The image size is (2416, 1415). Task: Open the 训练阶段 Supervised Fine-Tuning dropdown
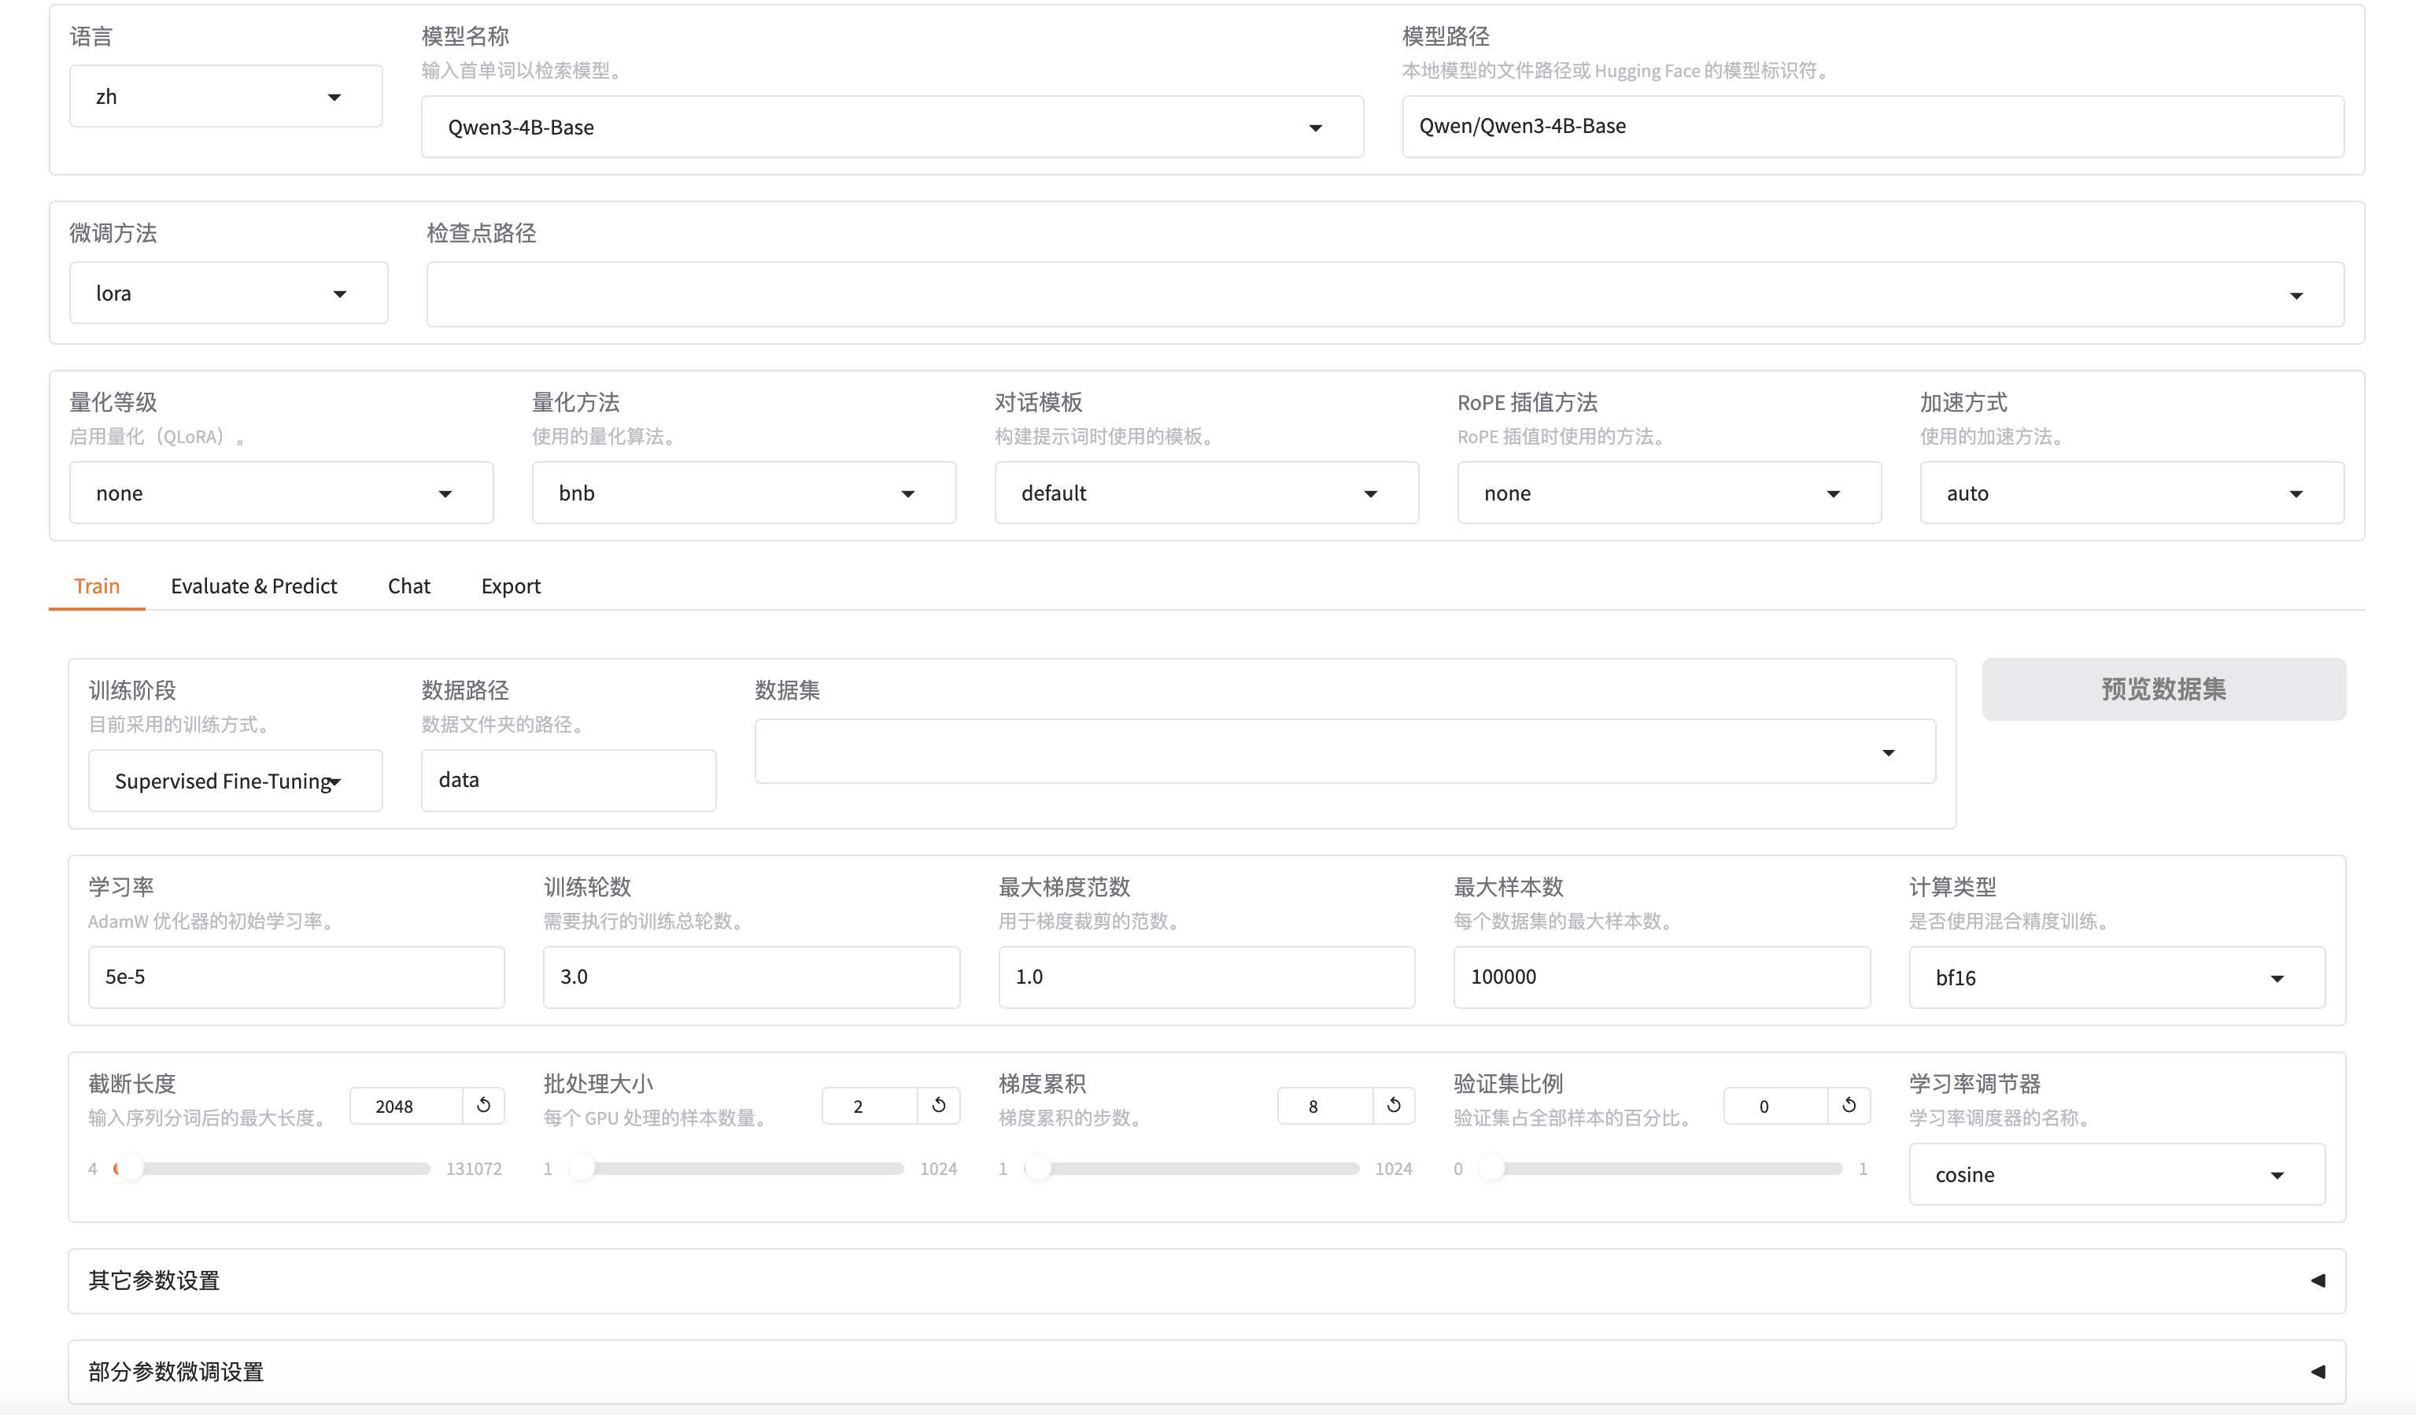235,781
